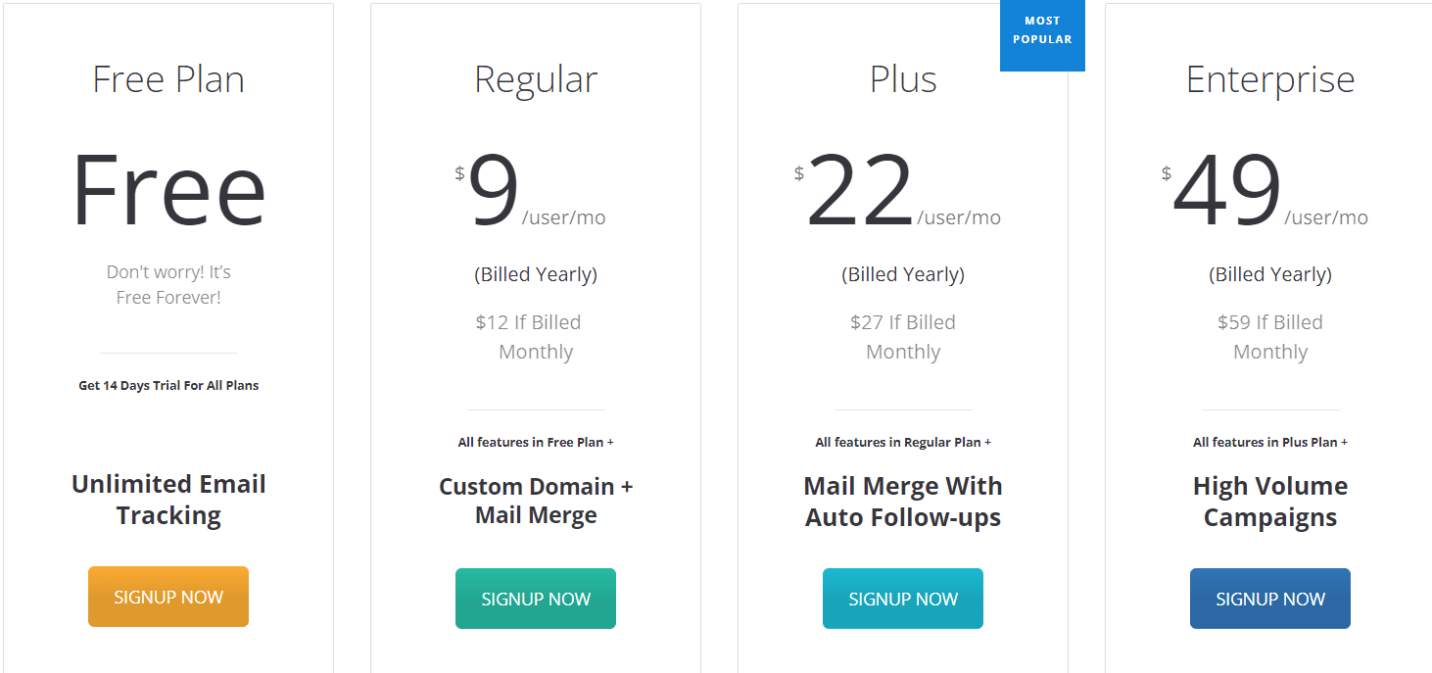Screen dimensions: 1432x673
Task: Click the Plus plan title
Action: (x=903, y=79)
